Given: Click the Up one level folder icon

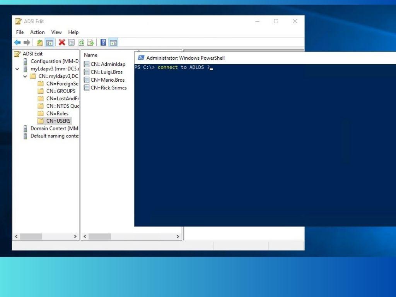Looking at the screenshot, I should pyautogui.click(x=40, y=42).
